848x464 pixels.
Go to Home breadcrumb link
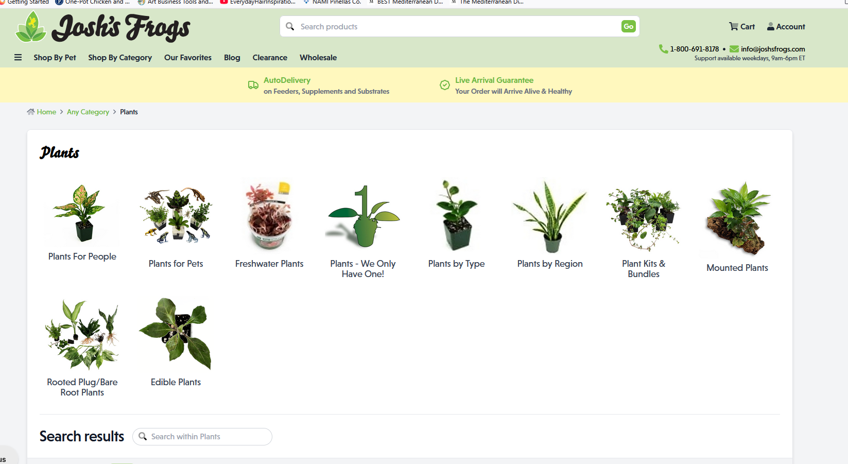tap(46, 112)
